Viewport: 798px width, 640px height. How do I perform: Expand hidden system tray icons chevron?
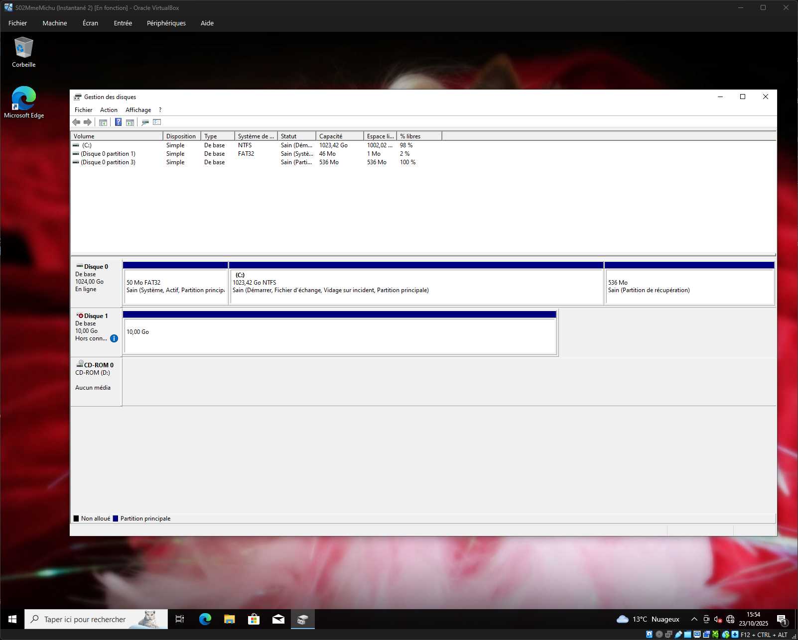pos(694,619)
